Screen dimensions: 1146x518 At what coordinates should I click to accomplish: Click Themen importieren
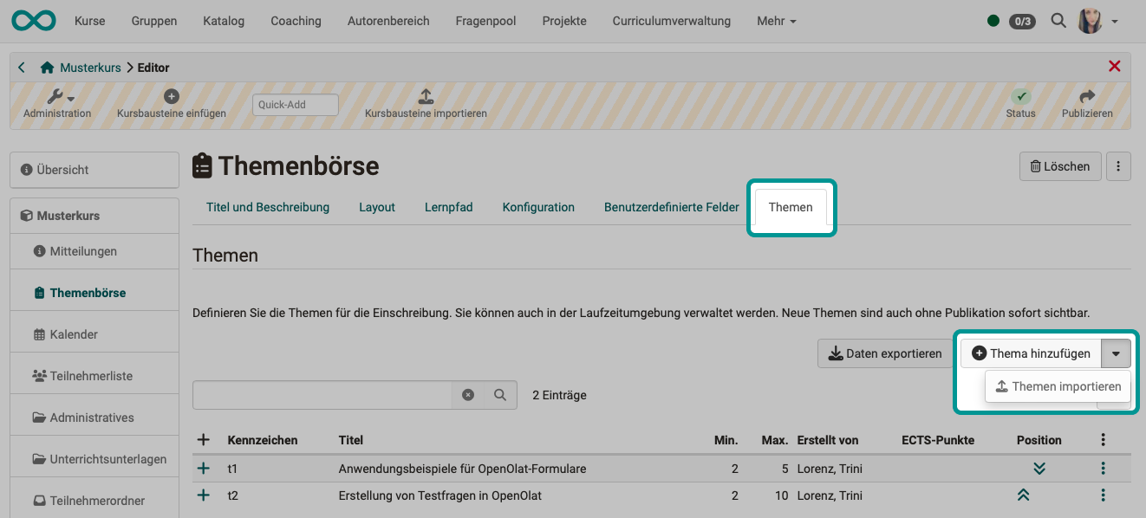coord(1058,385)
